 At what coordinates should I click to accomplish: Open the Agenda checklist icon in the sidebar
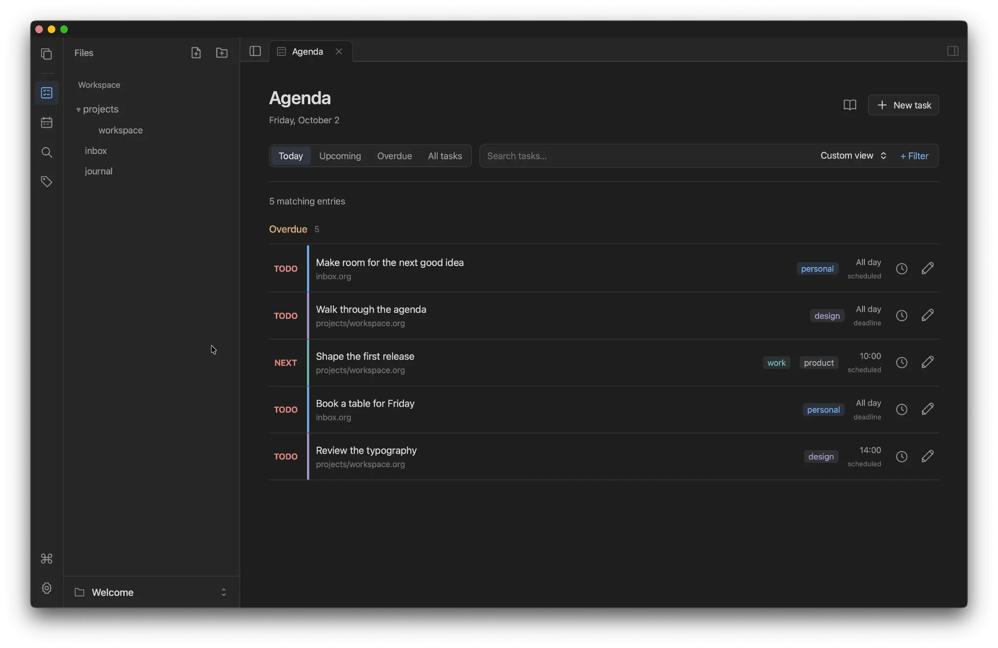tap(47, 93)
